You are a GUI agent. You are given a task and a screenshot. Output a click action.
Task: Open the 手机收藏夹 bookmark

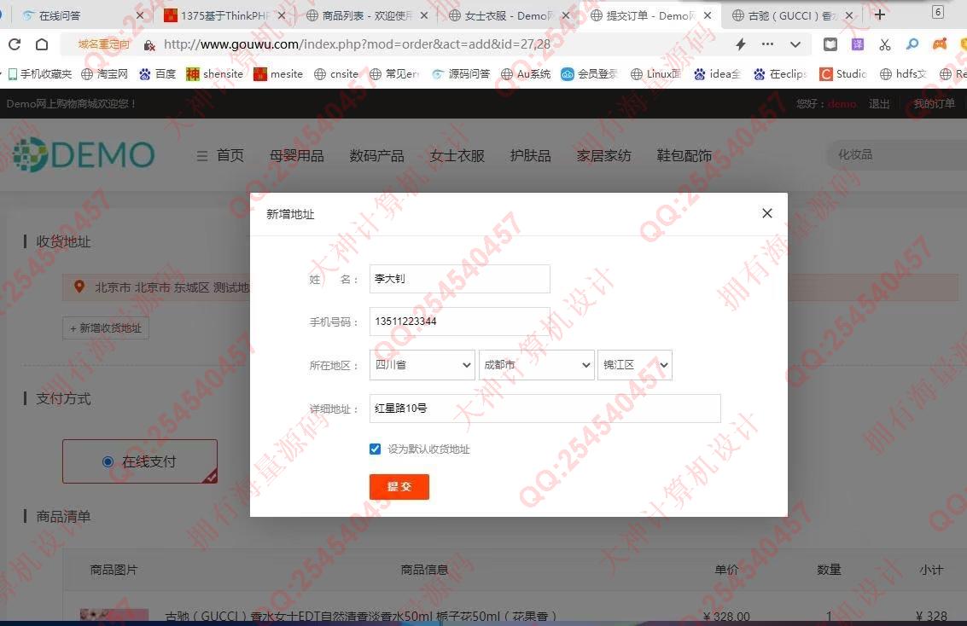(40, 74)
